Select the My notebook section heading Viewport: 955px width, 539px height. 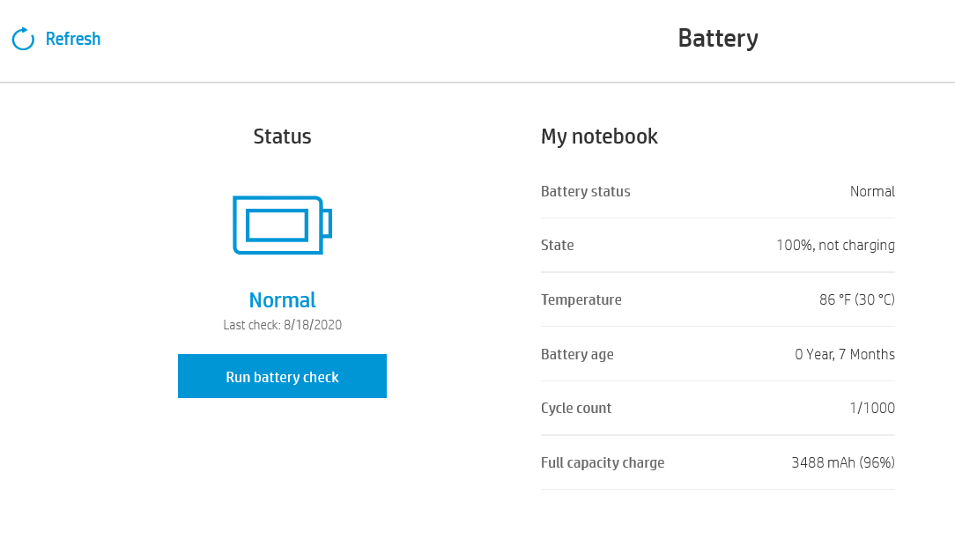(599, 137)
